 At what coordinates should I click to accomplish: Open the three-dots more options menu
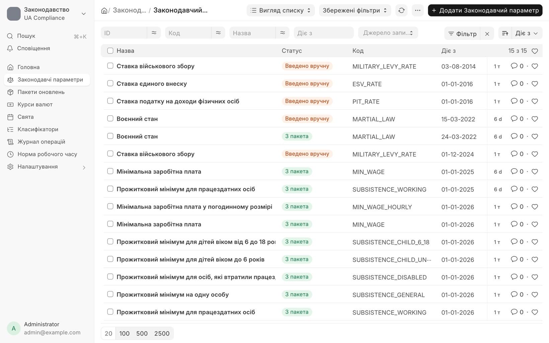(x=417, y=10)
